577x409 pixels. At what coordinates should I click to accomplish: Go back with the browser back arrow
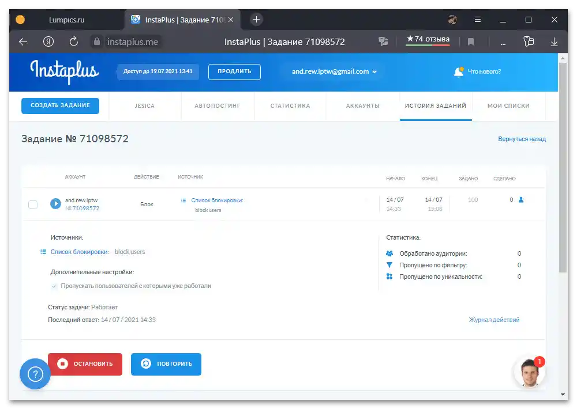23,42
